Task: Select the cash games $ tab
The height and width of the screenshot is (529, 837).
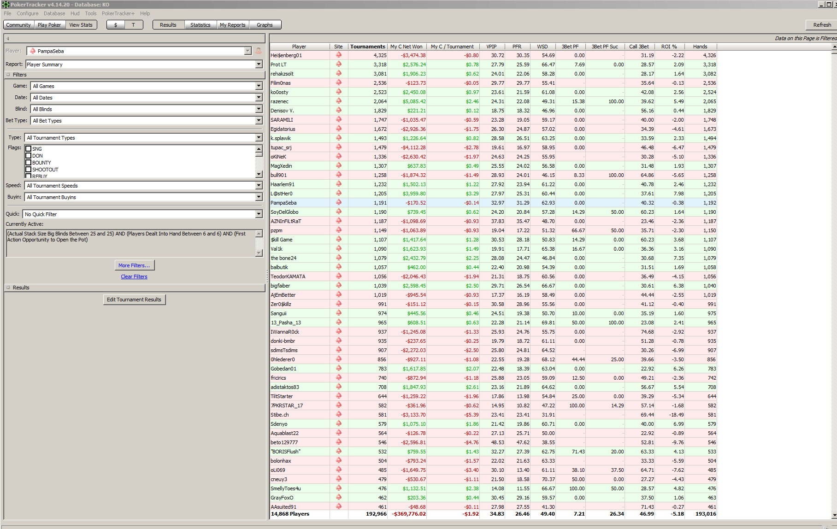Action: pos(116,25)
